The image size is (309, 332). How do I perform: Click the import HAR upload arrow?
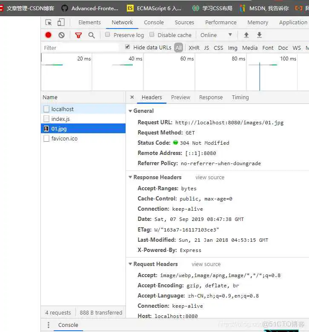246,35
